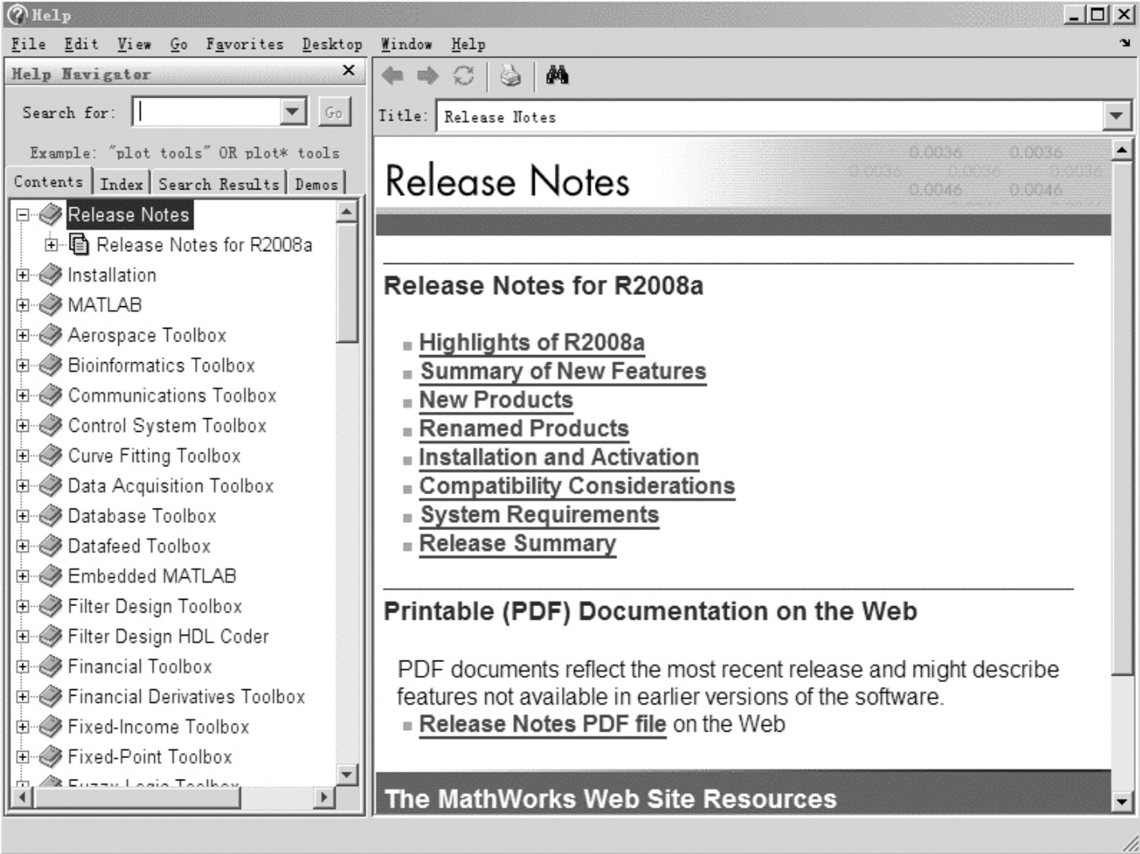Expand the Release Notes for R2008a node
This screenshot has height=854, width=1140.
51,245
